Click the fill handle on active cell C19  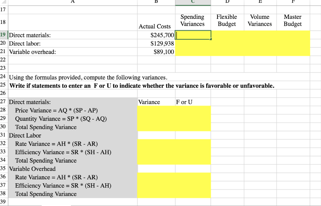[211, 40]
